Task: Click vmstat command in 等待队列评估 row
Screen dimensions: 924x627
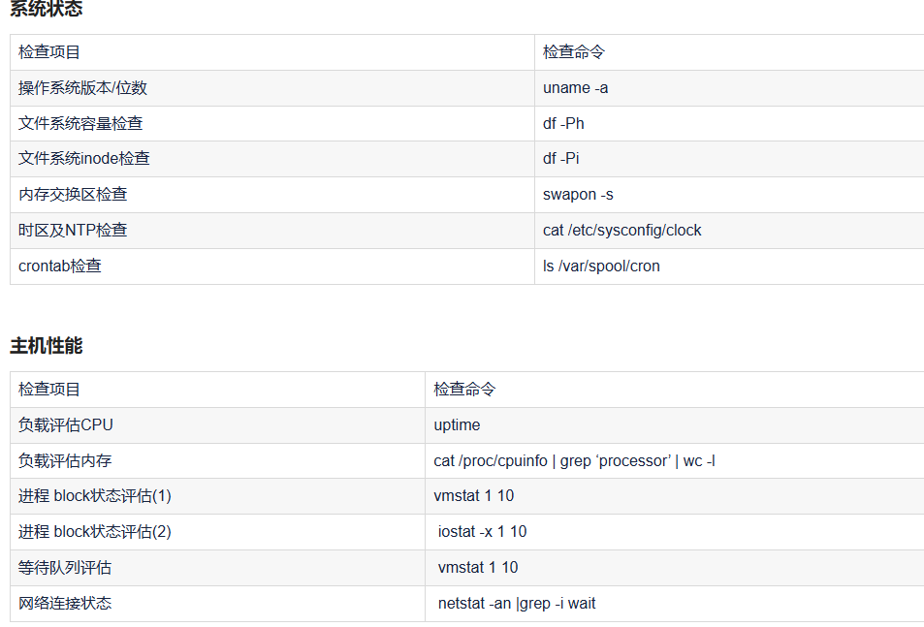Action: (x=478, y=568)
